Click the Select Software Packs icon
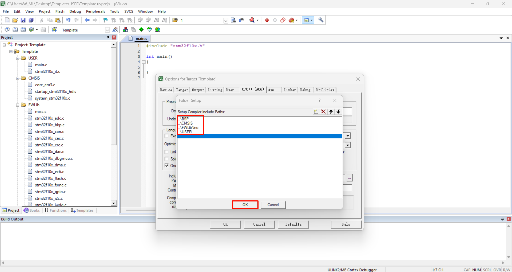 pyautogui.click(x=149, y=29)
